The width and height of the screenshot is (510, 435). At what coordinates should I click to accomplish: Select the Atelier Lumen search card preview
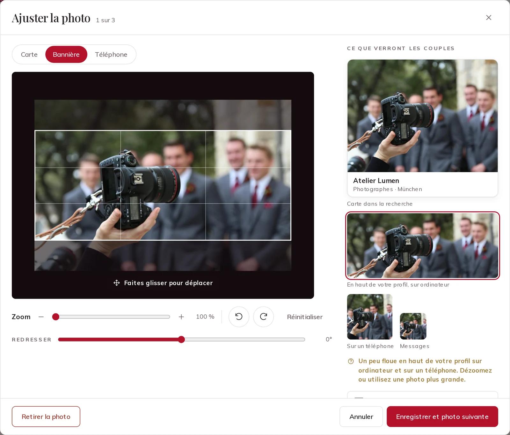click(422, 128)
